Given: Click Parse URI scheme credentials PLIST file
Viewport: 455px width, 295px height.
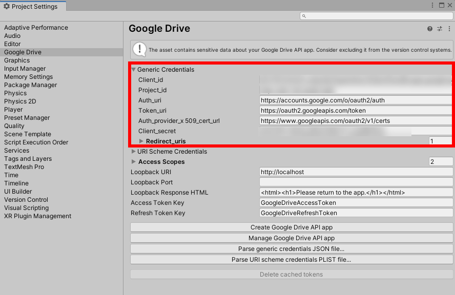Looking at the screenshot, I should [292, 259].
